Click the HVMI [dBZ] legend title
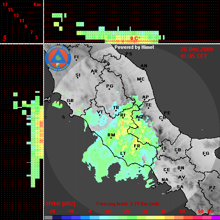 pyautogui.click(x=61, y=204)
